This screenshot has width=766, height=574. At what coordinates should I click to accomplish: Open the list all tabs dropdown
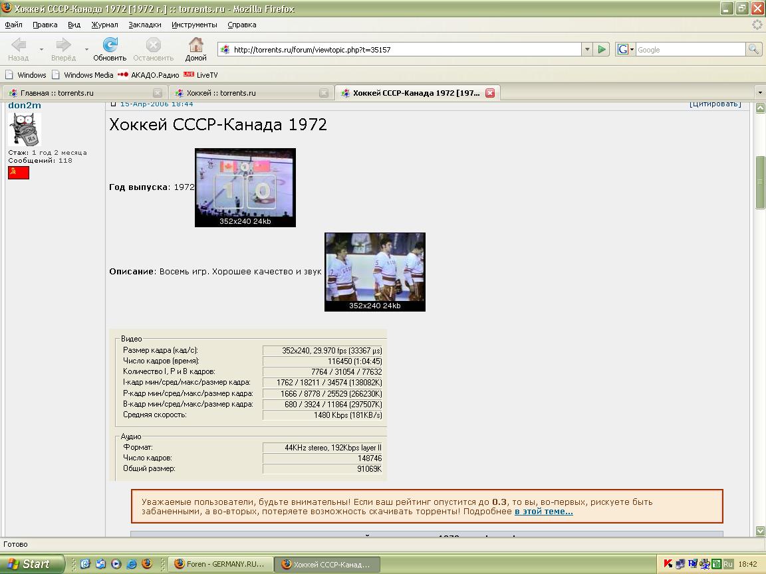760,93
